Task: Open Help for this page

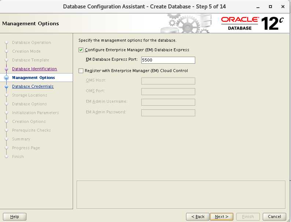Action: [15, 217]
